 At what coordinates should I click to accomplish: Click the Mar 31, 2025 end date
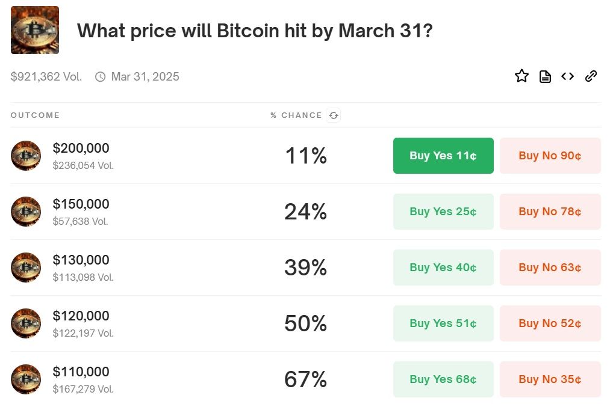145,77
